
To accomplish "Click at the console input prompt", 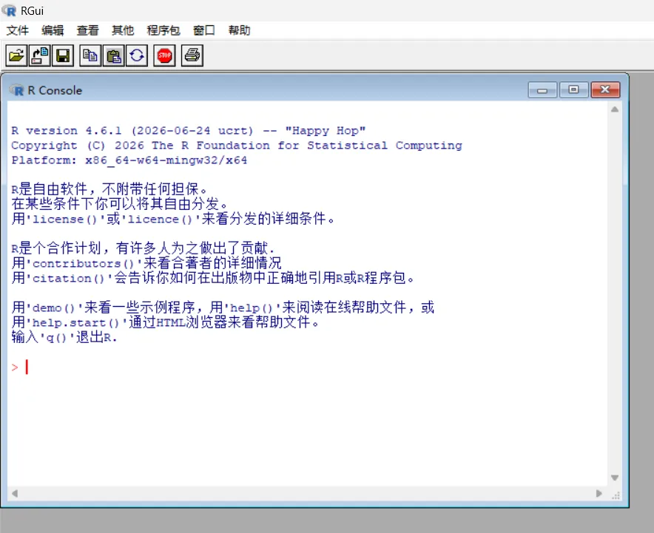I will (27, 367).
